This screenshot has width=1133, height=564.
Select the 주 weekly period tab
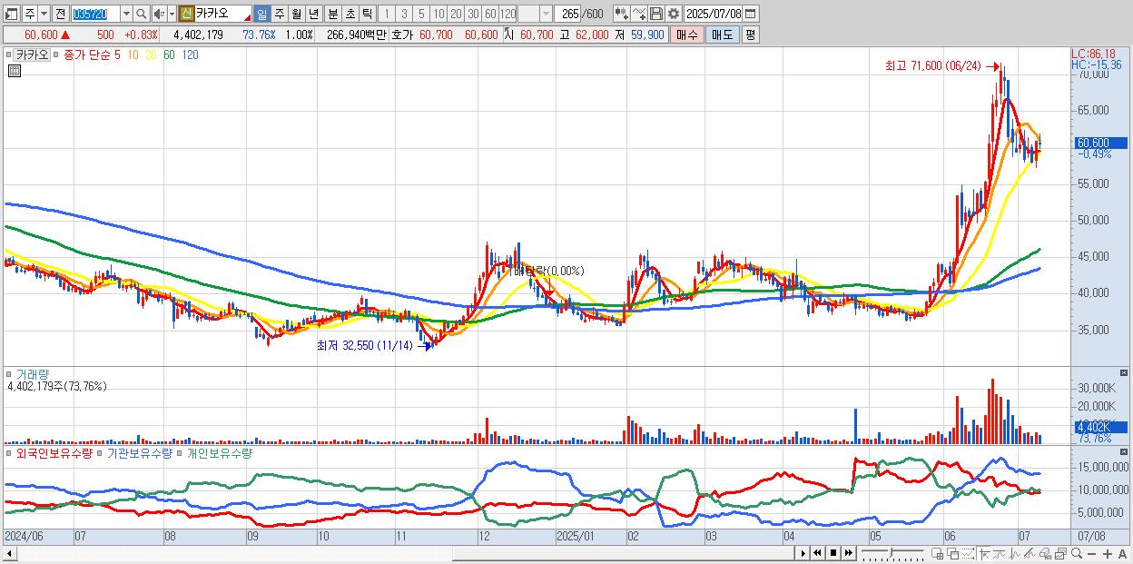[279, 14]
